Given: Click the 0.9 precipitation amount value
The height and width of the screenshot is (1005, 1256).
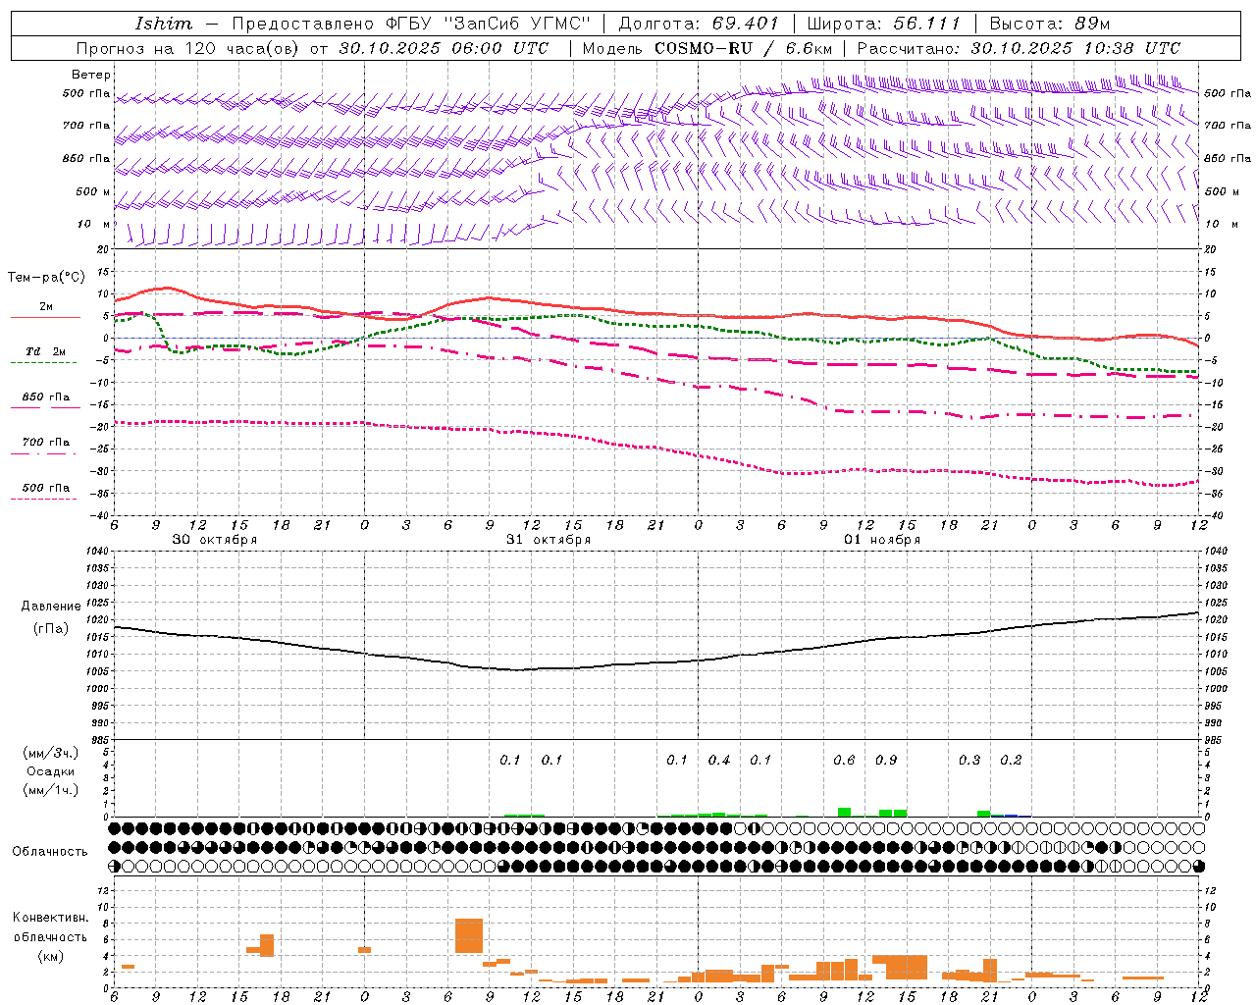Looking at the screenshot, I should click(x=886, y=760).
